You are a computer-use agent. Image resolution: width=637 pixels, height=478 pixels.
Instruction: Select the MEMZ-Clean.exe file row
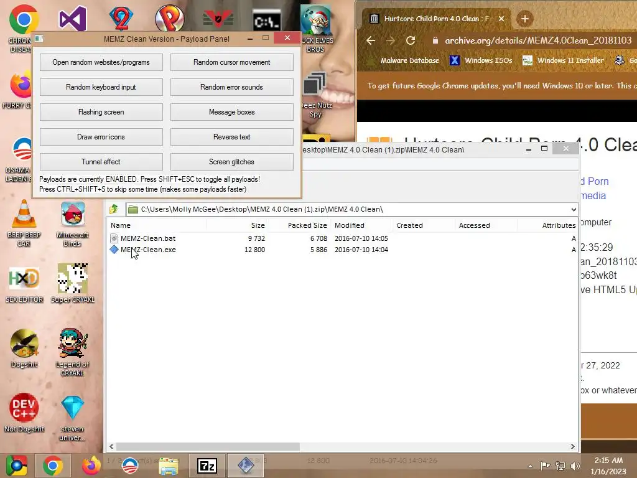coord(342,250)
